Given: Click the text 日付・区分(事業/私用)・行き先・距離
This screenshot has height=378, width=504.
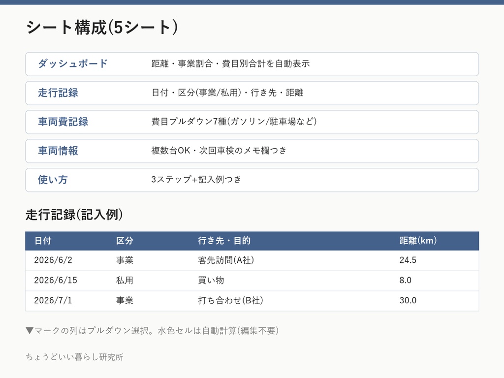Looking at the screenshot, I should tap(227, 93).
